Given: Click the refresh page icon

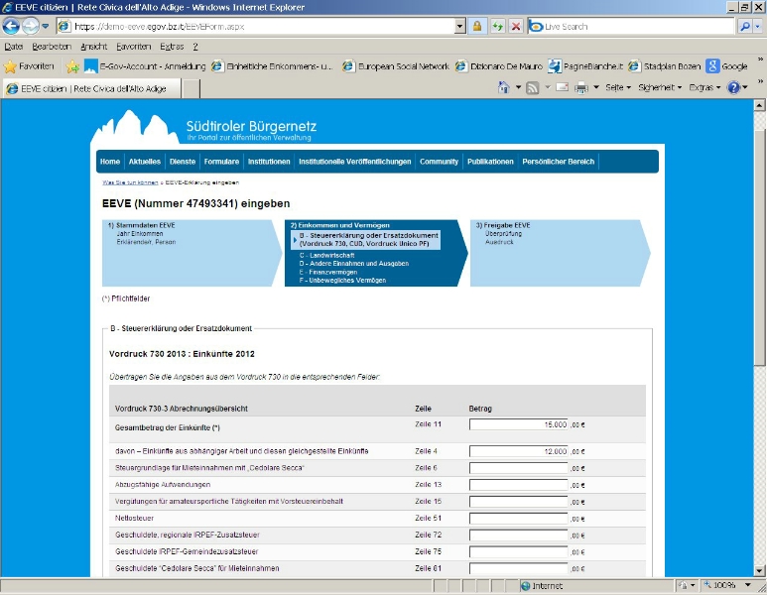Looking at the screenshot, I should (497, 26).
